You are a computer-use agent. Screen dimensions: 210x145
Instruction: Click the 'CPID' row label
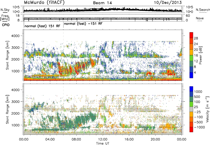(x=6, y=25)
